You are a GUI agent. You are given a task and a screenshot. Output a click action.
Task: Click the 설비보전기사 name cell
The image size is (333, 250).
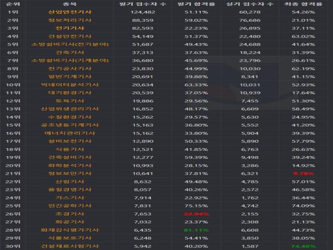[x=70, y=141]
